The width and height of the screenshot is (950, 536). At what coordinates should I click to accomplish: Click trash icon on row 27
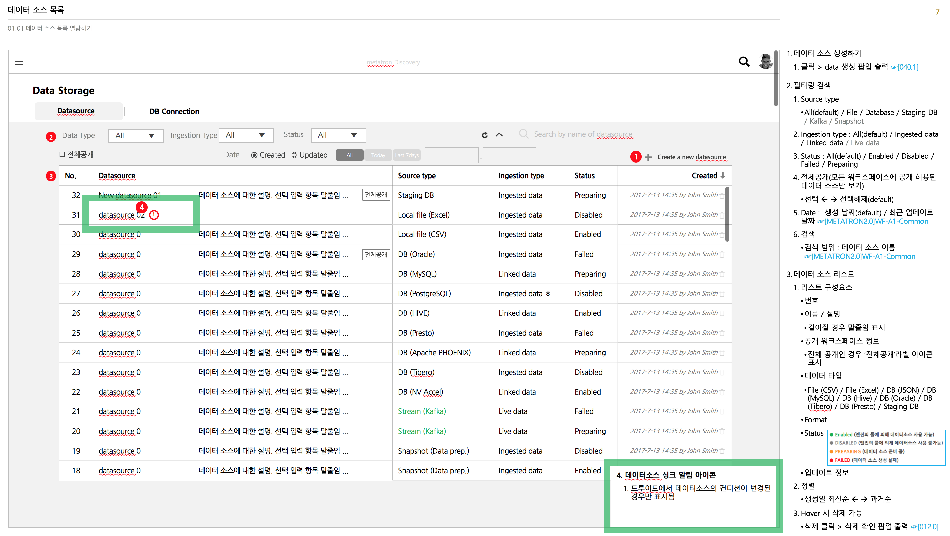click(722, 294)
